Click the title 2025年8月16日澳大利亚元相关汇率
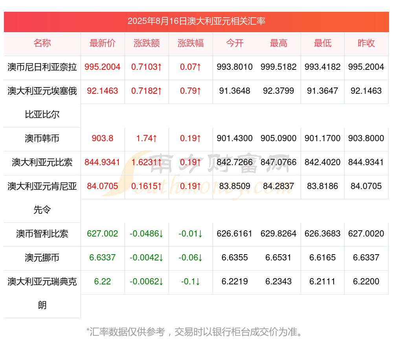The image size is (393, 344). 196,21
